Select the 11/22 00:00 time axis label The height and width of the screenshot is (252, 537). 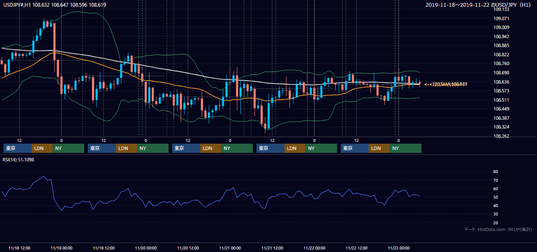tap(314, 248)
